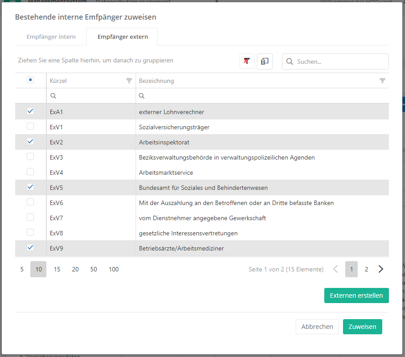Image resolution: width=405 pixels, height=357 pixels.
Task: Click filter icon in Bezeichnung column header
Action: click(x=382, y=81)
